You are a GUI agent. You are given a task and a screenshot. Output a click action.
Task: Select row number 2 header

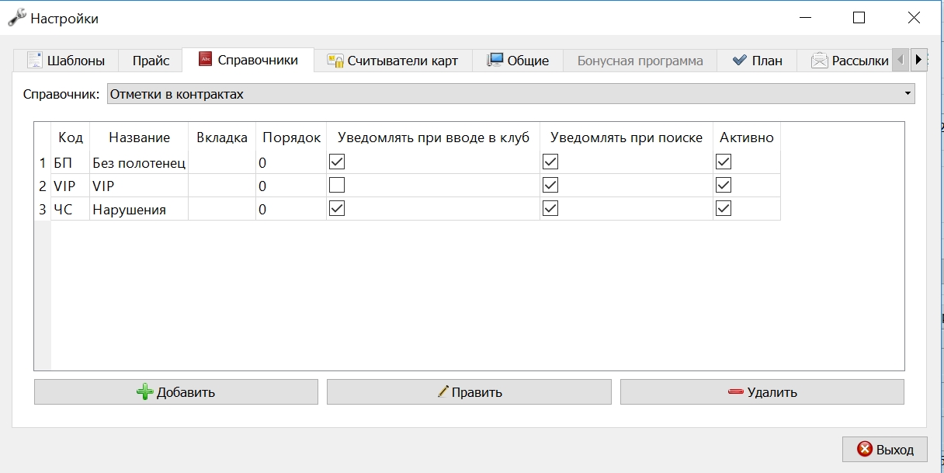[x=43, y=186]
